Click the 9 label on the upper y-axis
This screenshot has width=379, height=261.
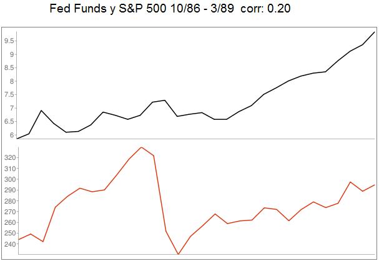12,54
